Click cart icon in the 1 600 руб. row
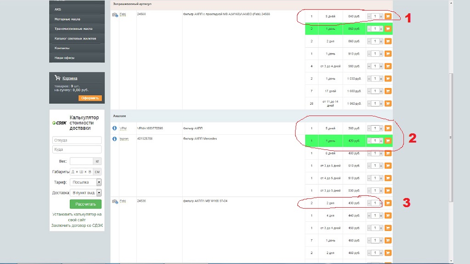Viewport: 470px width, 264px height. click(x=388, y=91)
